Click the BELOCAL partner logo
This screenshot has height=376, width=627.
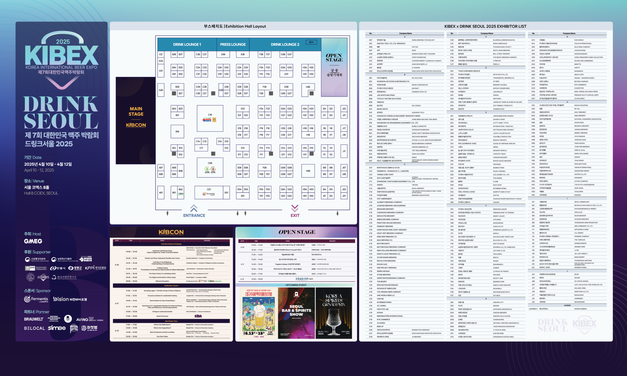click(34, 328)
